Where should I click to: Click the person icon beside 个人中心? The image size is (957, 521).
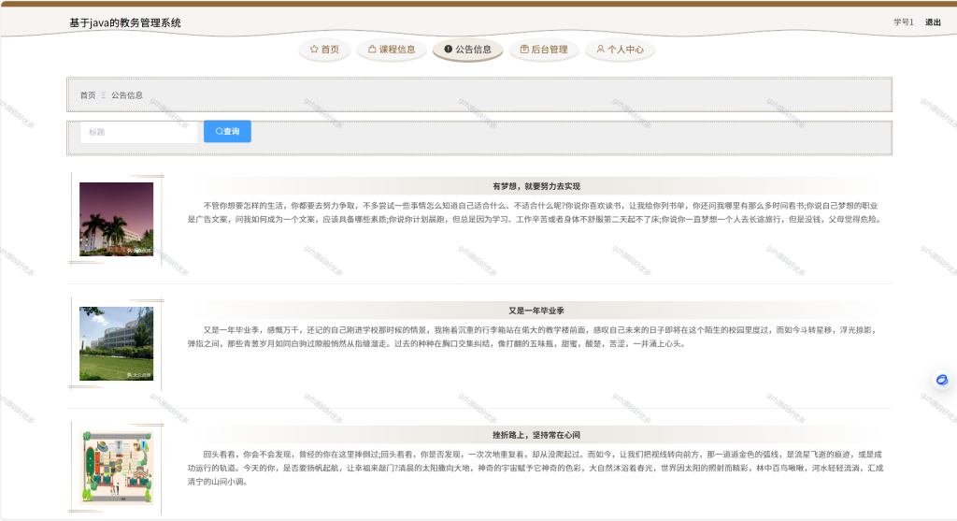[601, 50]
